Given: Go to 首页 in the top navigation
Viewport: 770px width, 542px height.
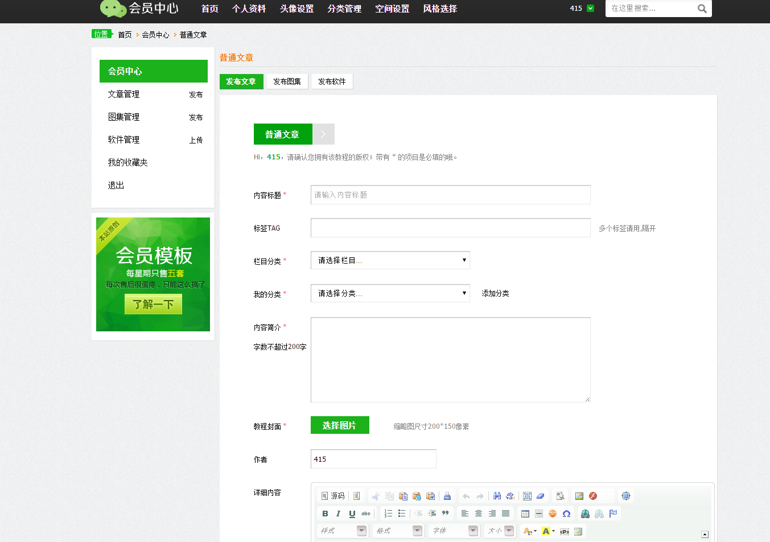Looking at the screenshot, I should tap(209, 9).
